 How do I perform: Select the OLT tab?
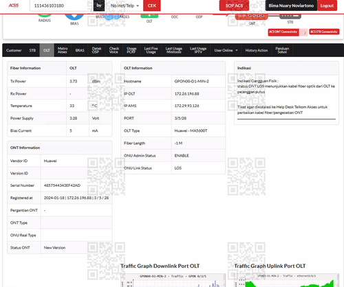point(47,50)
